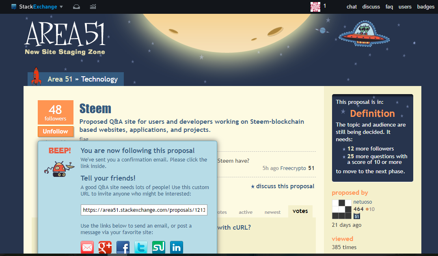
Task: Open discuss in the top navigation
Action: [371, 7]
